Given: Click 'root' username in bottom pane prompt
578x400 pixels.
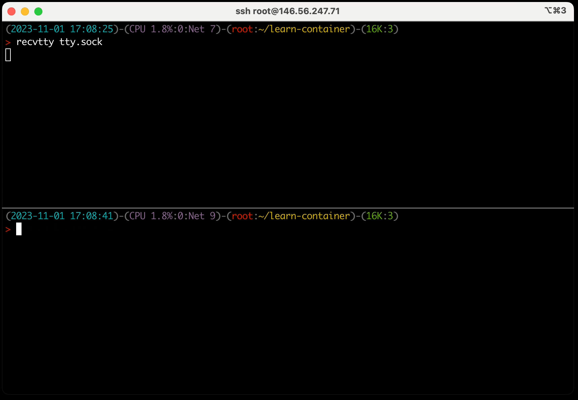Looking at the screenshot, I should [242, 216].
